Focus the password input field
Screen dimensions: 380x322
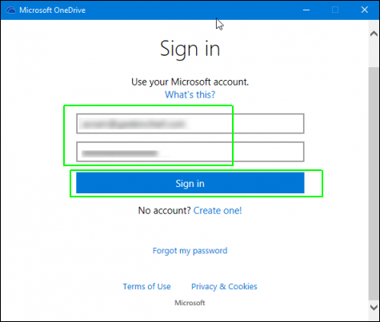pos(190,152)
